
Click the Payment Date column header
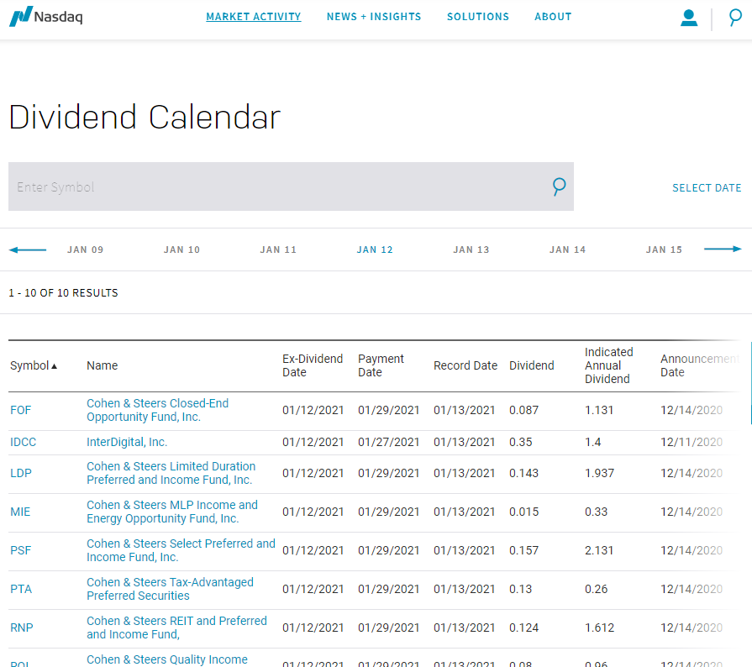coord(381,366)
